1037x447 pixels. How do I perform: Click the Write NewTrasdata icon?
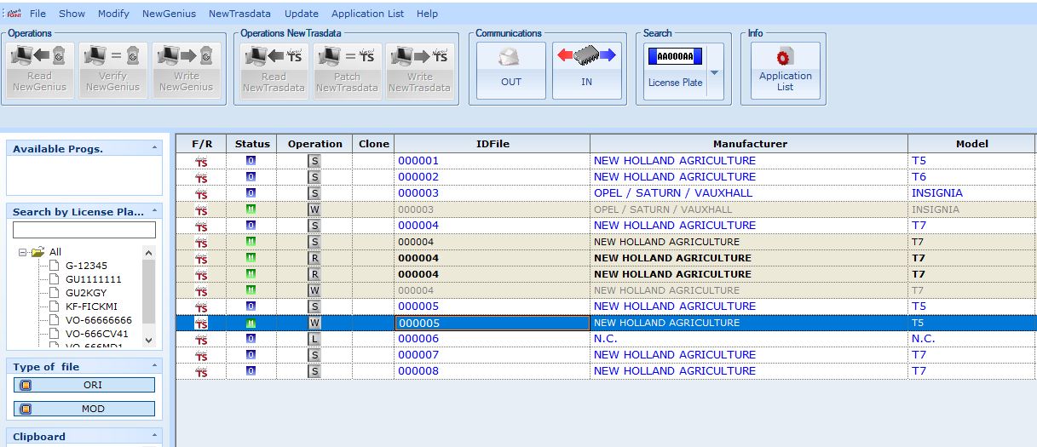point(419,72)
